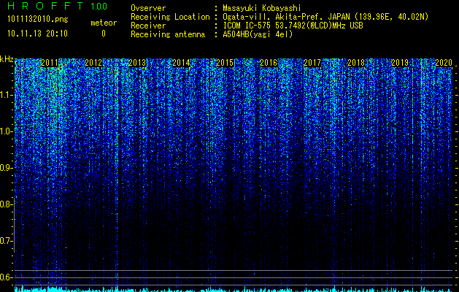
Task: Click the Ovserver label
Action: [x=148, y=8]
